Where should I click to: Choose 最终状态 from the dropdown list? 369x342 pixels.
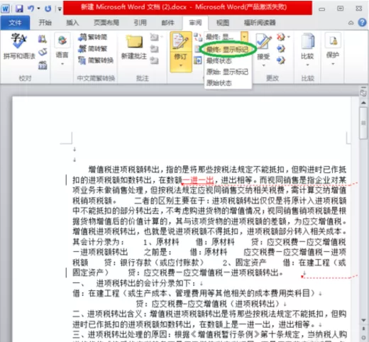(x=219, y=61)
